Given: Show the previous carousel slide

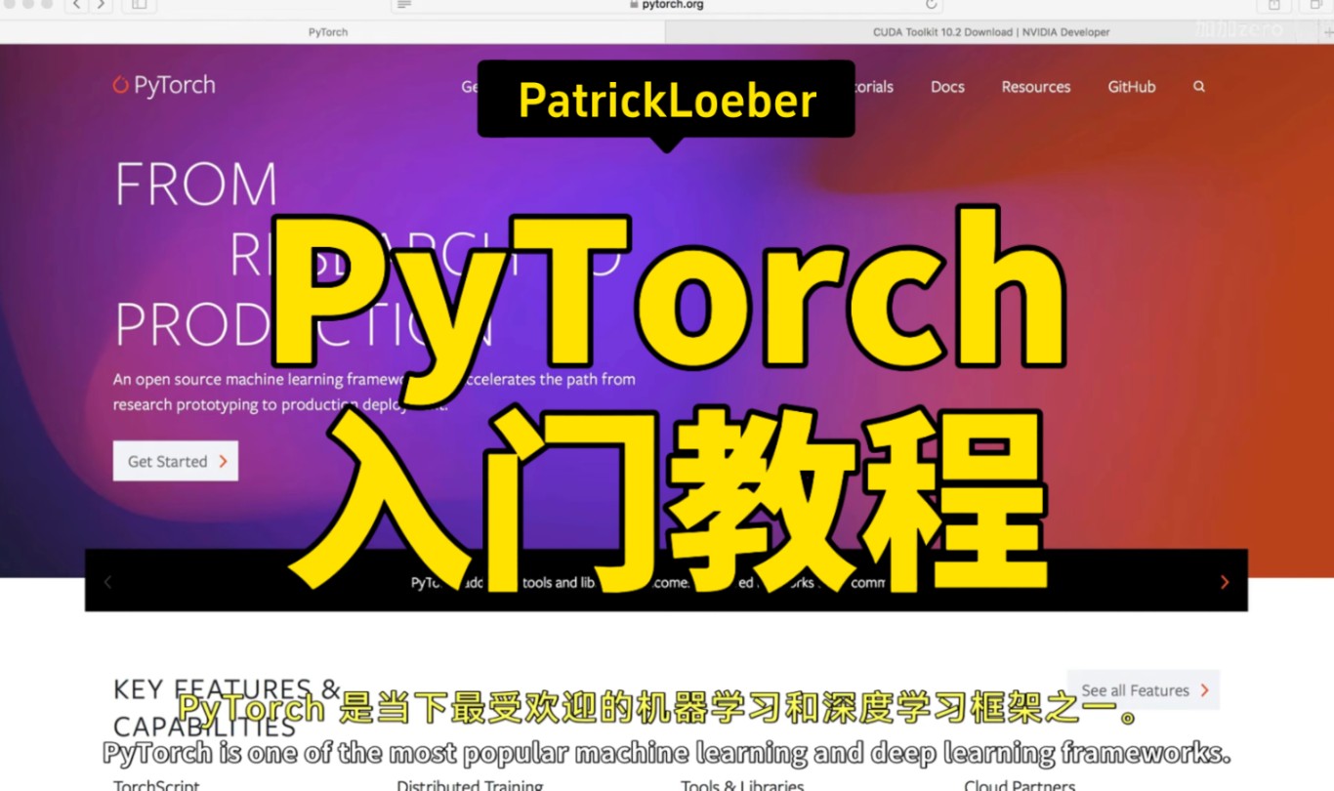Looking at the screenshot, I should (x=107, y=582).
